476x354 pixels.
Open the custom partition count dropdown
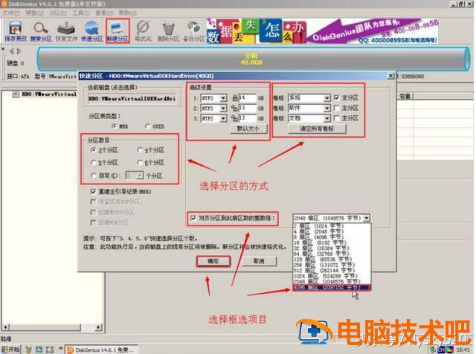[x=140, y=176]
